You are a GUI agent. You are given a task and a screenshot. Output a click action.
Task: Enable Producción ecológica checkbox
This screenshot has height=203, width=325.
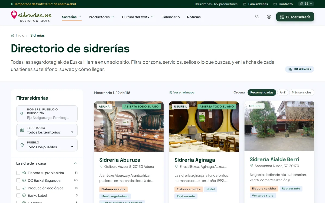coord(18,188)
